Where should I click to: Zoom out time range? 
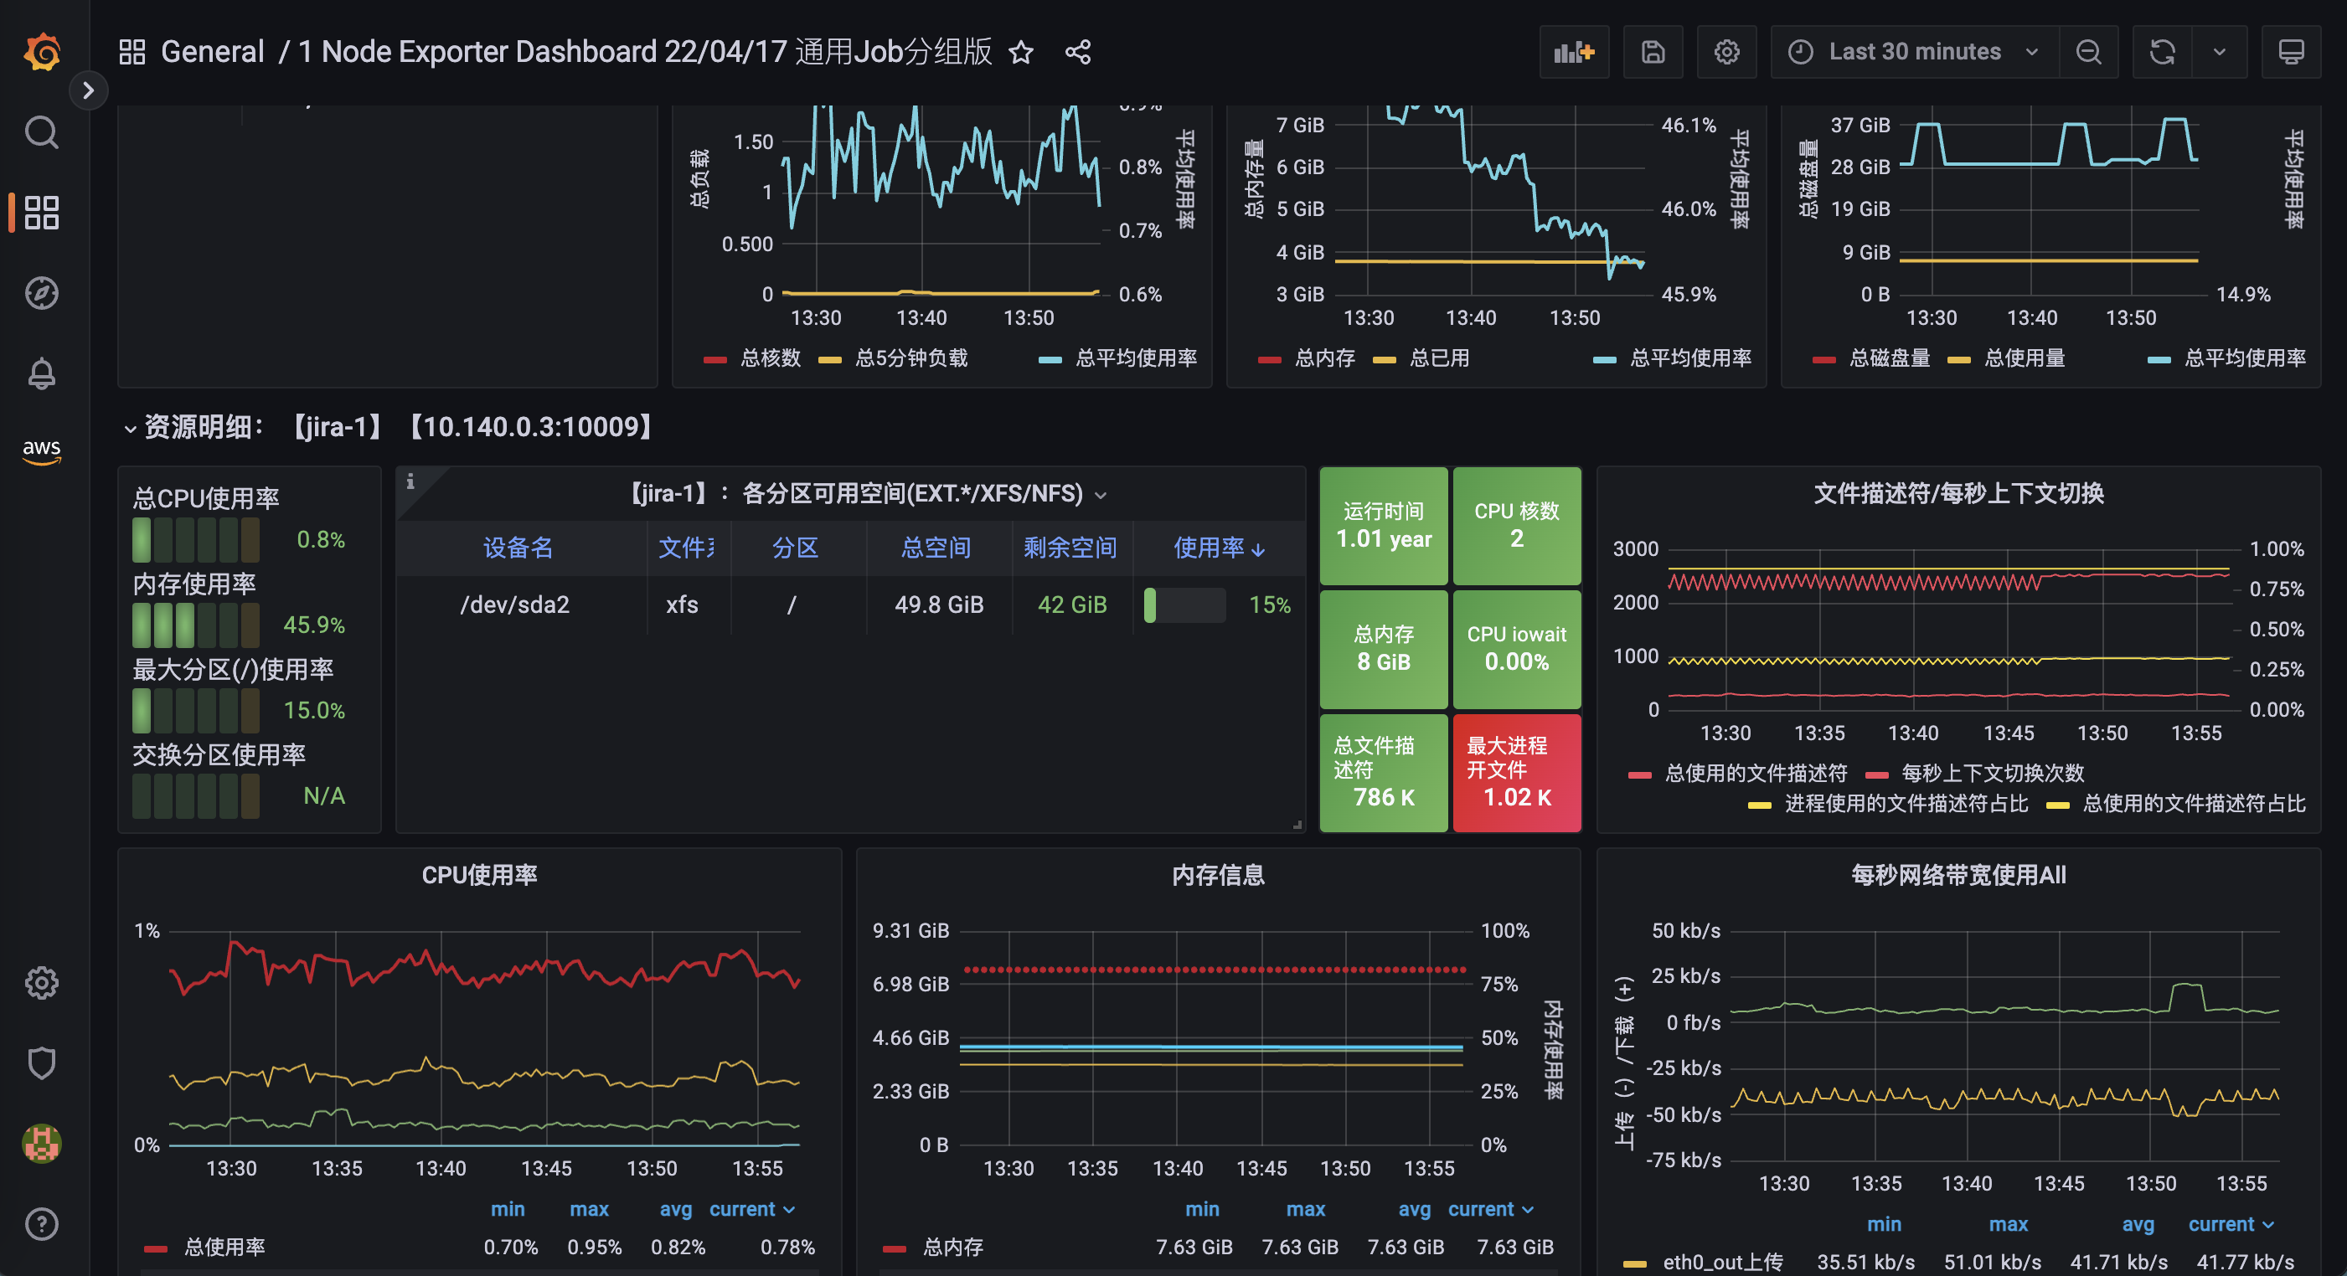2088,52
